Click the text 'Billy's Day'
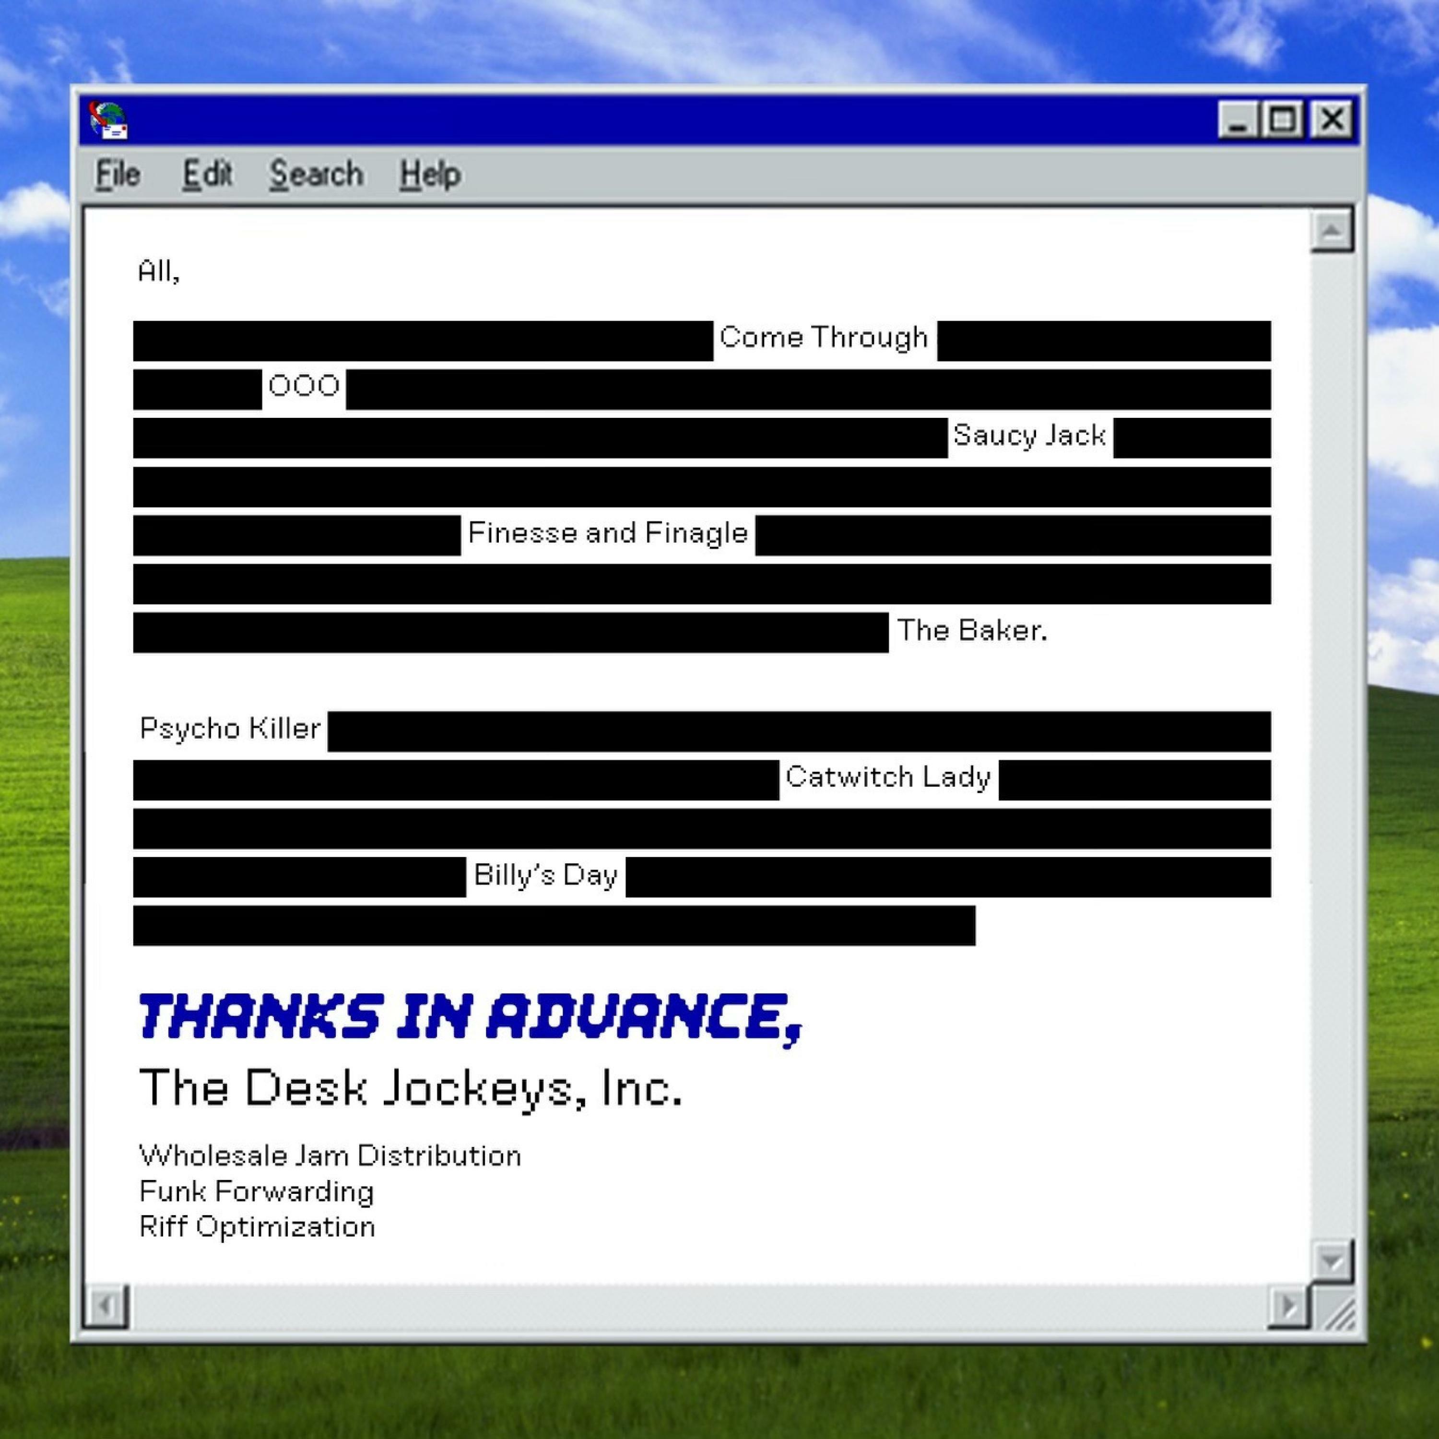The image size is (1439, 1439). click(546, 875)
